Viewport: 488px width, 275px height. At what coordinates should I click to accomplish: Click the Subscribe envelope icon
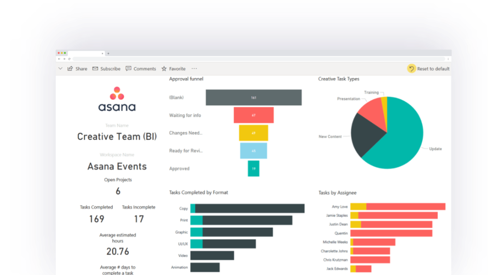95,68
